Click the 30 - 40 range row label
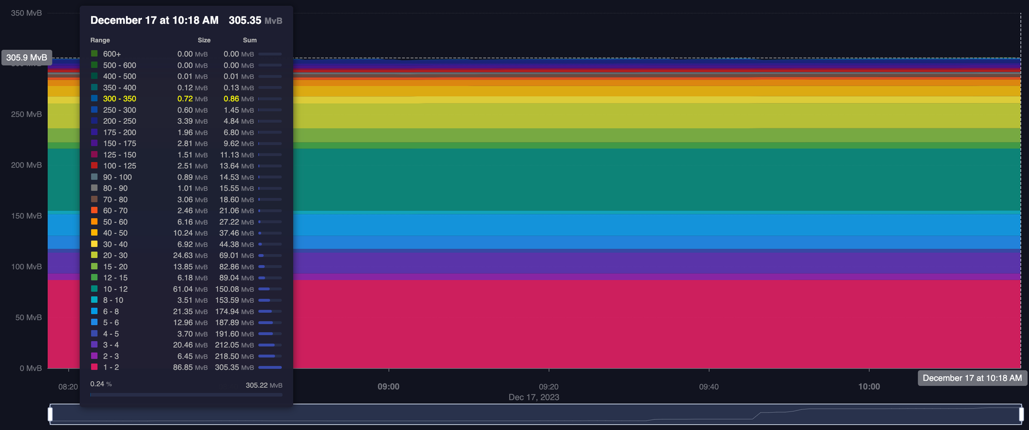This screenshot has height=430, width=1029. pos(115,245)
